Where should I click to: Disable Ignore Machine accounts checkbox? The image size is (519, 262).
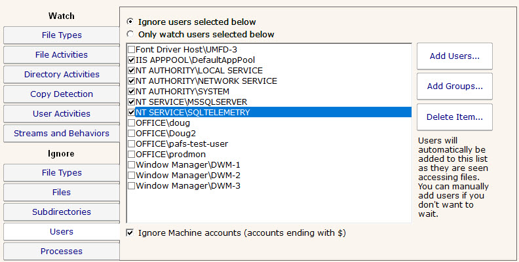click(130, 233)
